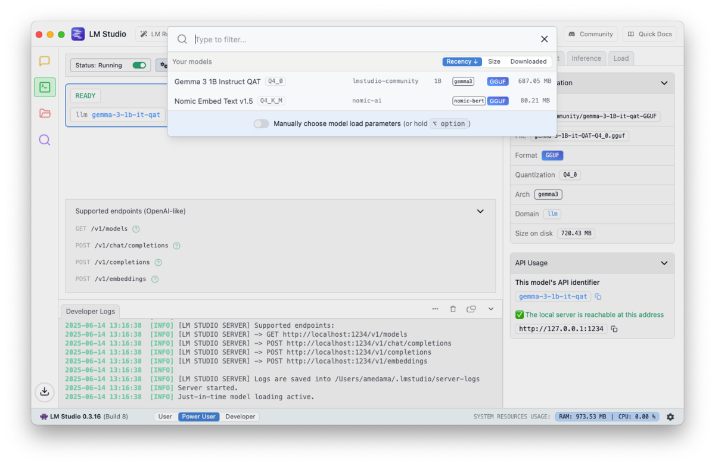This screenshot has width=715, height=466.
Task: Open Quick Docs
Action: pyautogui.click(x=649, y=34)
